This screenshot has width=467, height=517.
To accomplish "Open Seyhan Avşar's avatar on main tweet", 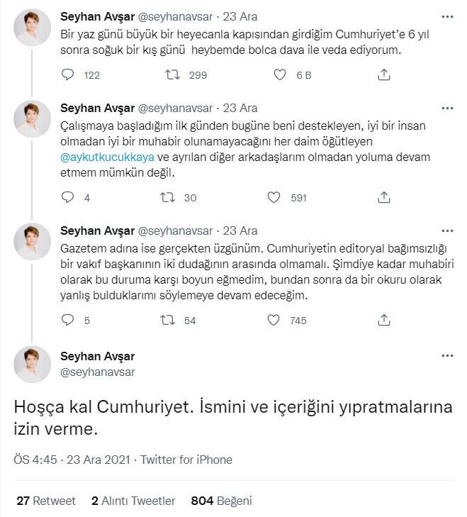I will point(33,365).
